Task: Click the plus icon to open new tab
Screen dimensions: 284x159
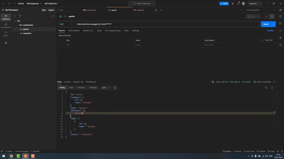Action: tap(161, 10)
